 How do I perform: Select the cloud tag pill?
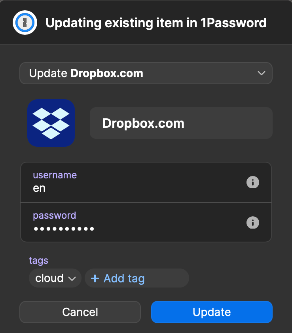click(55, 278)
